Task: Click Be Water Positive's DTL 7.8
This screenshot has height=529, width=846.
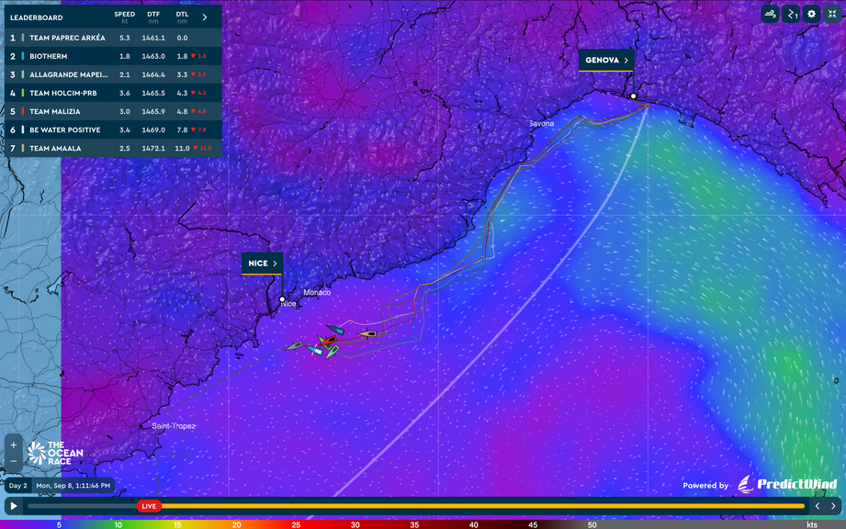Action: (182, 129)
